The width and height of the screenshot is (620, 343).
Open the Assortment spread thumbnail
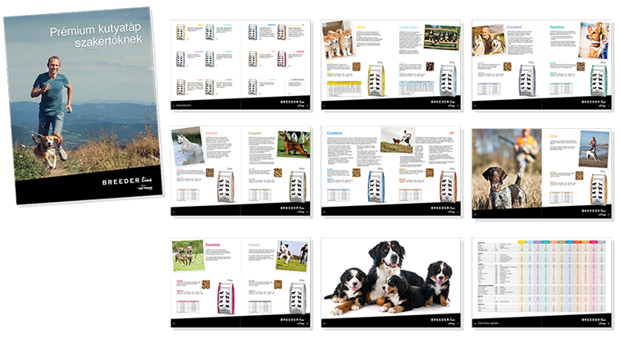(240, 65)
